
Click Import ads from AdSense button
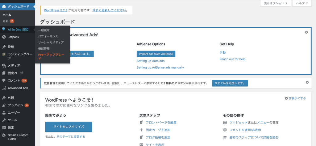[156, 54]
